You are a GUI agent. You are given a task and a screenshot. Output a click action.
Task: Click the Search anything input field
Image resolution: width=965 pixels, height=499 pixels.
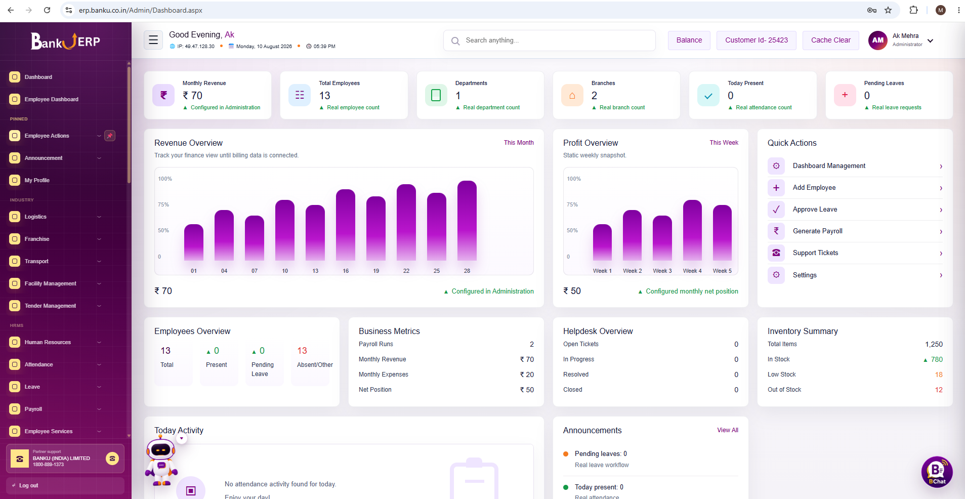(550, 40)
